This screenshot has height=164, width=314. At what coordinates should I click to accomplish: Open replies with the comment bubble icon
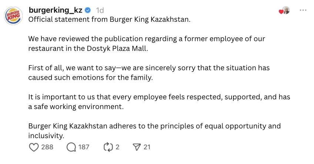coord(71,147)
